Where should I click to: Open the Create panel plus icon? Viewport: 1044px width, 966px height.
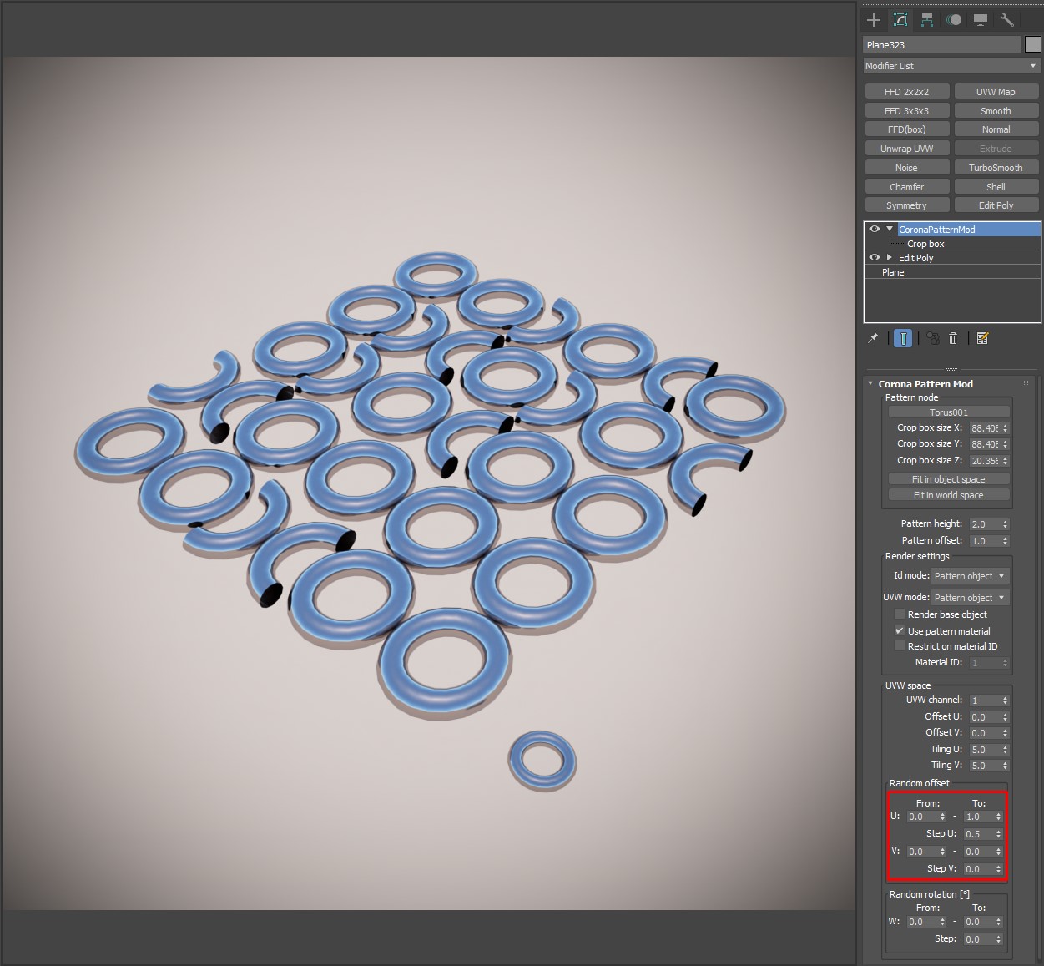point(874,20)
